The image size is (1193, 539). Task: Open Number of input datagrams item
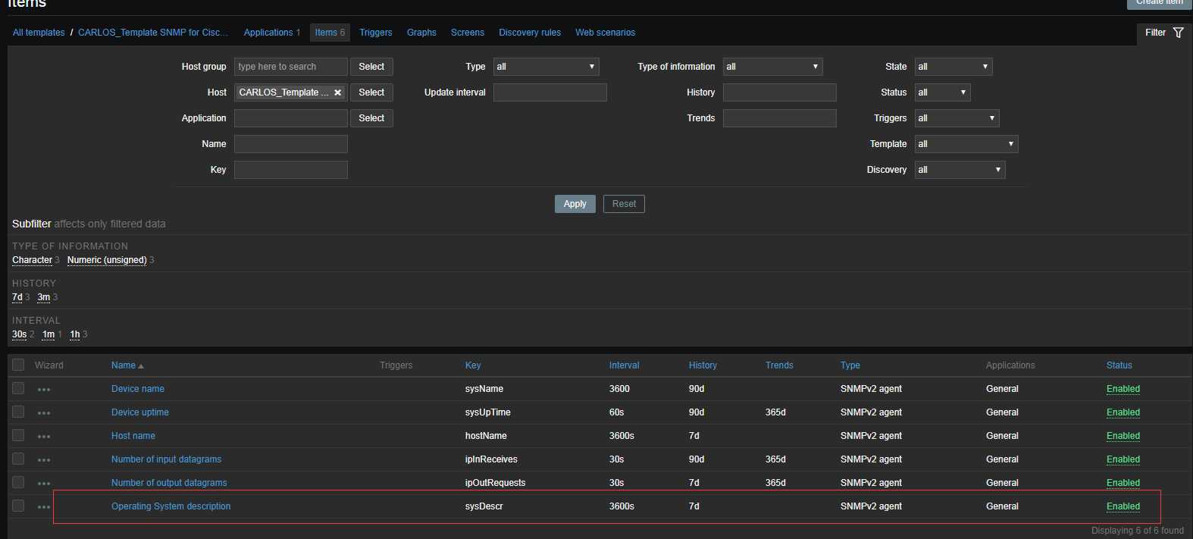pyautogui.click(x=167, y=459)
